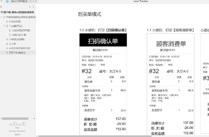The image size is (209, 137).
Task: Open the 1 台桌(开台) page
Action: click(x=16, y=26)
